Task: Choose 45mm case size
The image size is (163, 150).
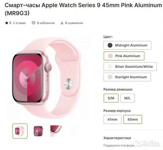Action: (x=133, y=119)
